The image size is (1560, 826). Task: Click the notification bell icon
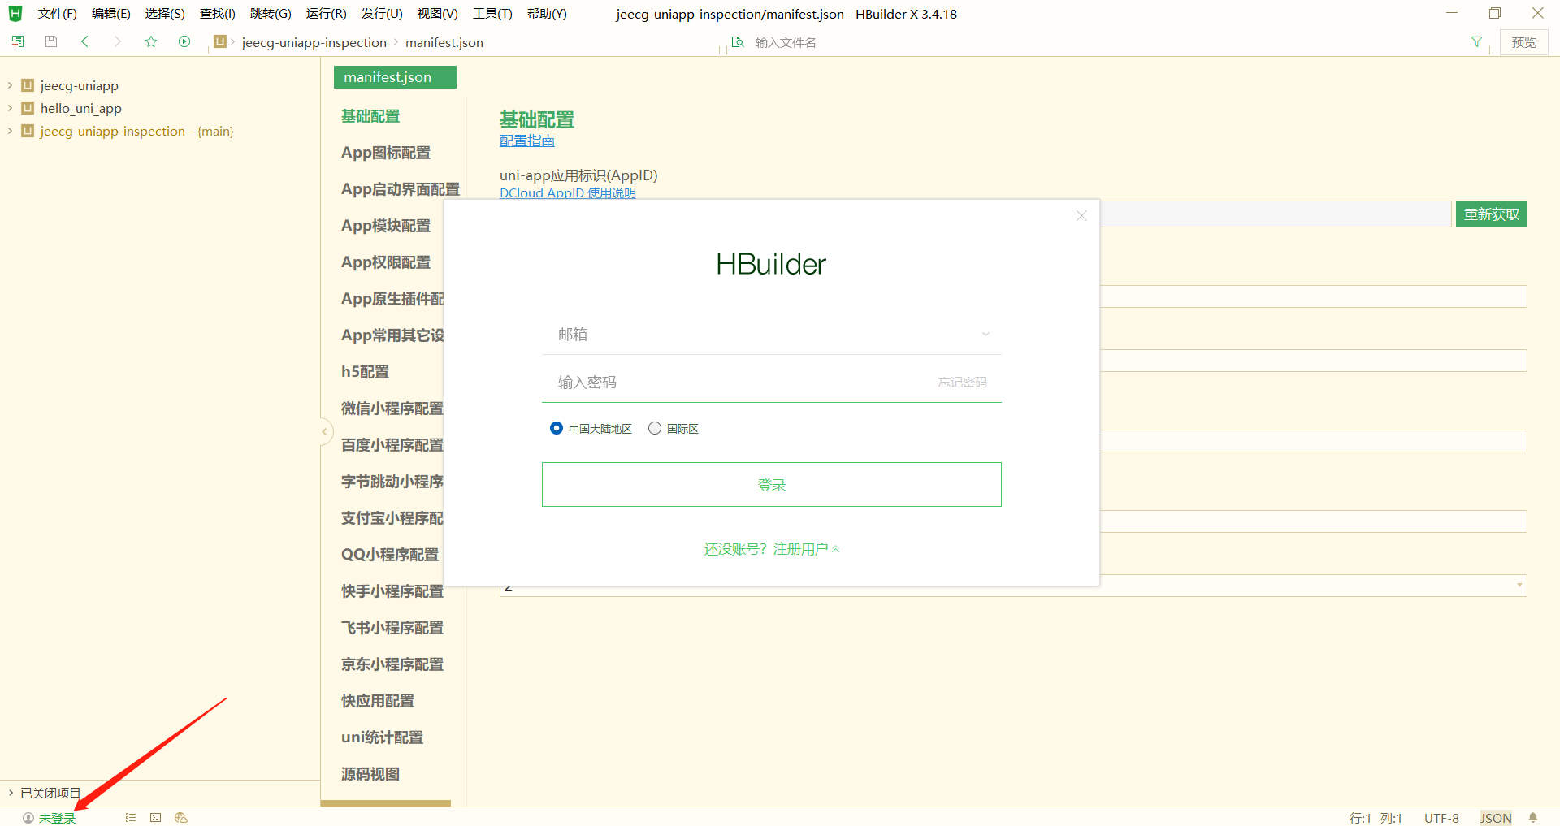1533,818
